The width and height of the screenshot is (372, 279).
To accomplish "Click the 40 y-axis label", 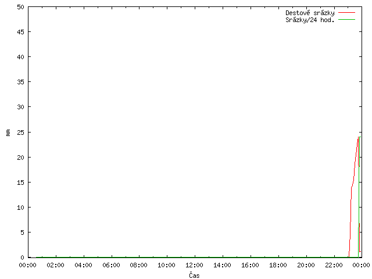I will pos(21,57).
